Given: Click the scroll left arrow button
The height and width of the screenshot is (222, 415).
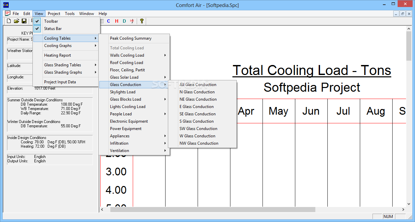Looking at the screenshot, I should 102,209.
